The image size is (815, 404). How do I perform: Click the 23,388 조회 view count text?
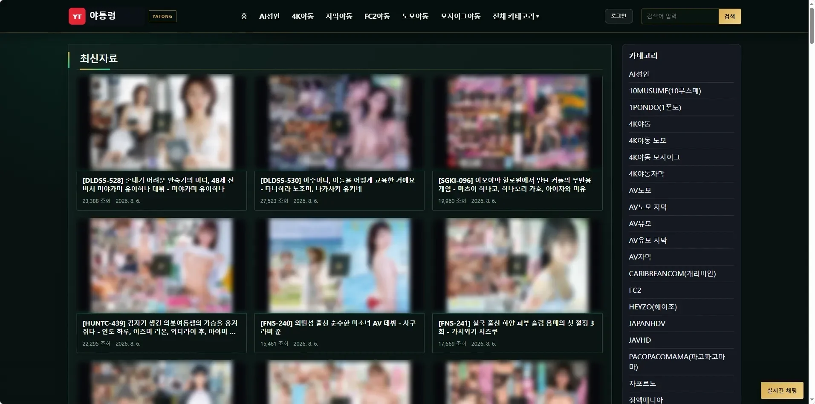(96, 201)
